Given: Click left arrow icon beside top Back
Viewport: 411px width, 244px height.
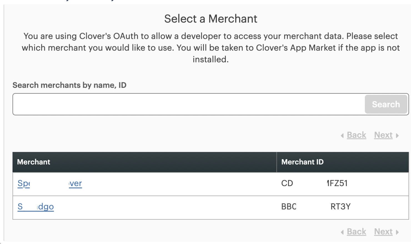Looking at the screenshot, I should [342, 136].
